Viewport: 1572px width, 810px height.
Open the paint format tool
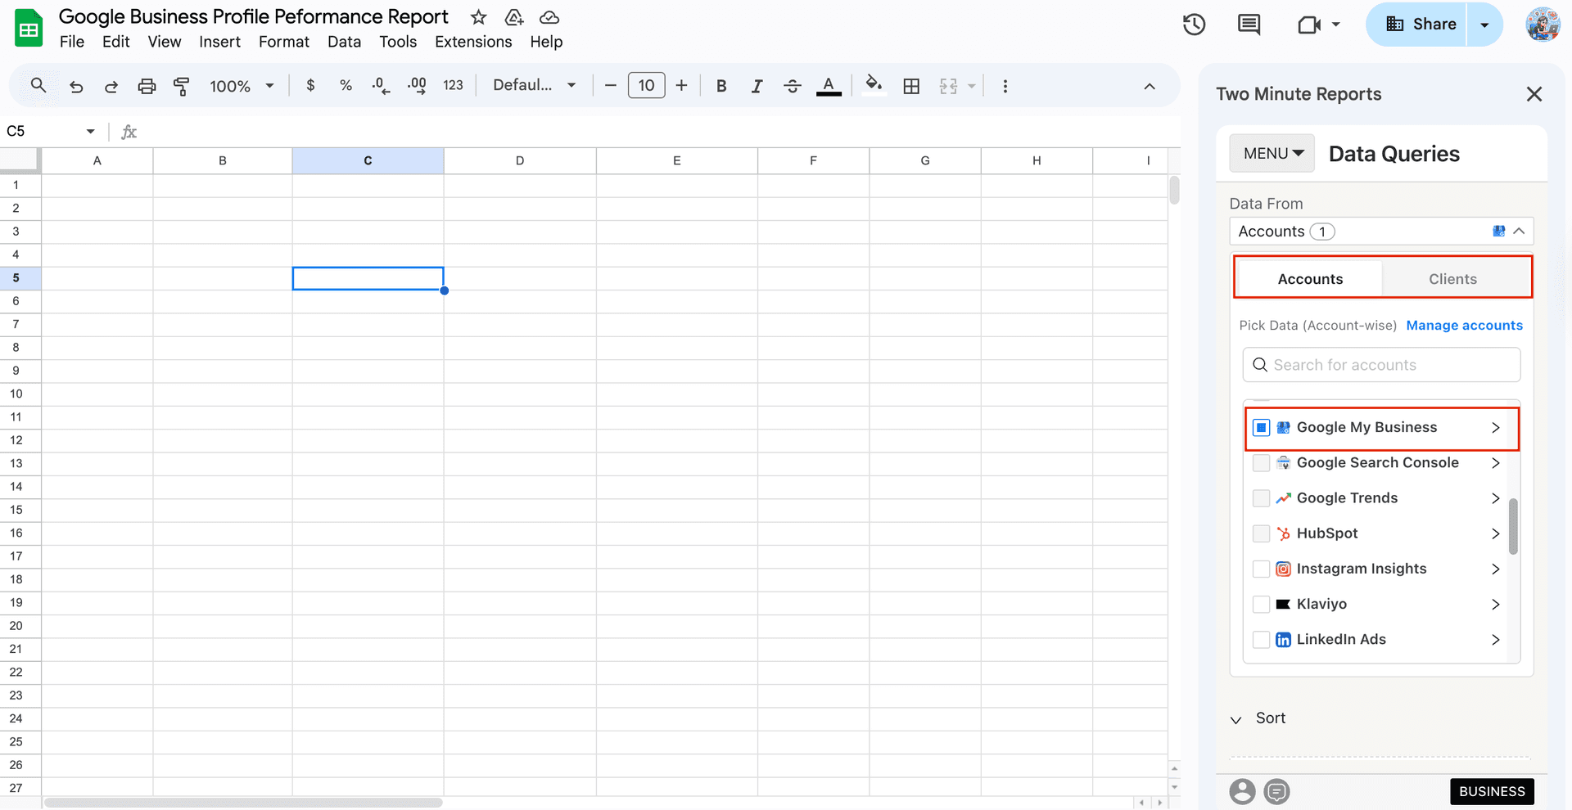181,85
